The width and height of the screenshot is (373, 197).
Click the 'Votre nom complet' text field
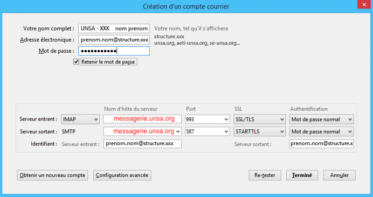pos(114,28)
